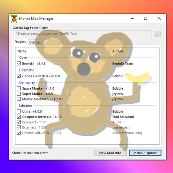The height and width of the screenshot is (173, 173).
Task: Enable the Space Monke - v1.1.0 checkbox
Action: coord(19,88)
